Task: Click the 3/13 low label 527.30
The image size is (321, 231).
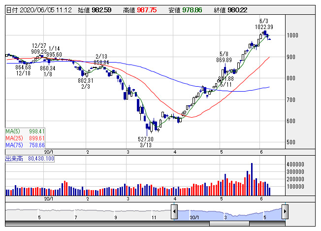Action: pyautogui.click(x=146, y=139)
